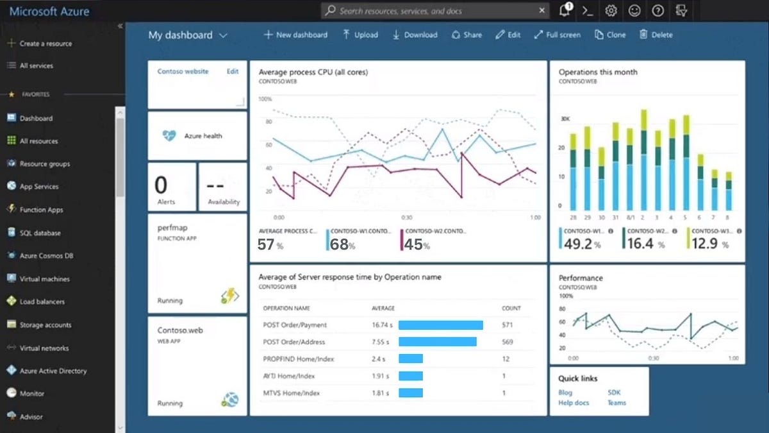
Task: Select Function Apps in the sidebar
Action: click(40, 209)
